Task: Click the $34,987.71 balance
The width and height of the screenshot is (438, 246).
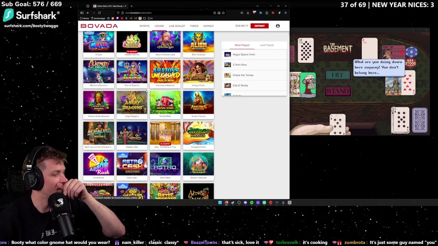Action: point(242,26)
